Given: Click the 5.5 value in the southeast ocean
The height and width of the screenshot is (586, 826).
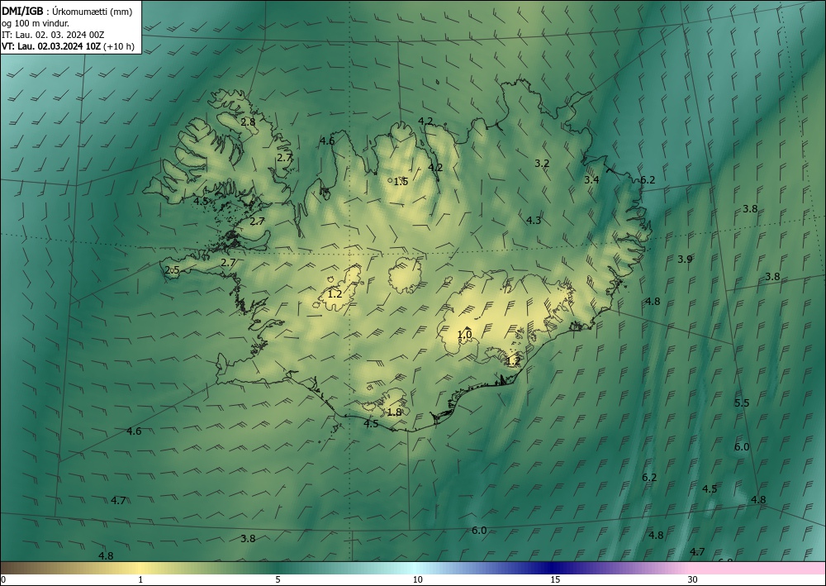Looking at the screenshot, I should coord(742,403).
